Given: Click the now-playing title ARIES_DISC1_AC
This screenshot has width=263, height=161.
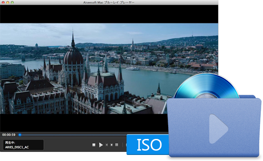Looking at the screenshot, I should (17, 147).
